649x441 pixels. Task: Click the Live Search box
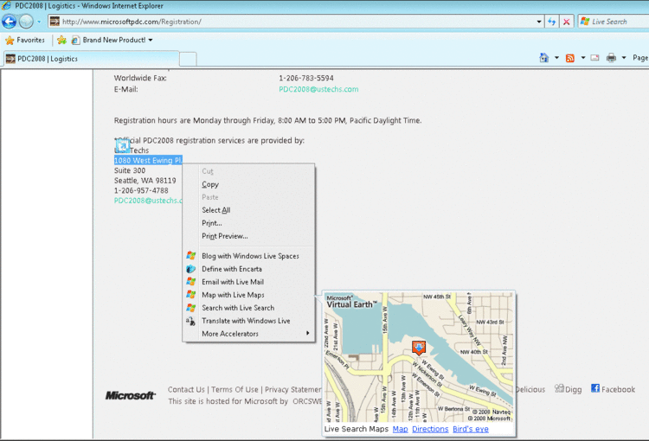pyautogui.click(x=614, y=22)
